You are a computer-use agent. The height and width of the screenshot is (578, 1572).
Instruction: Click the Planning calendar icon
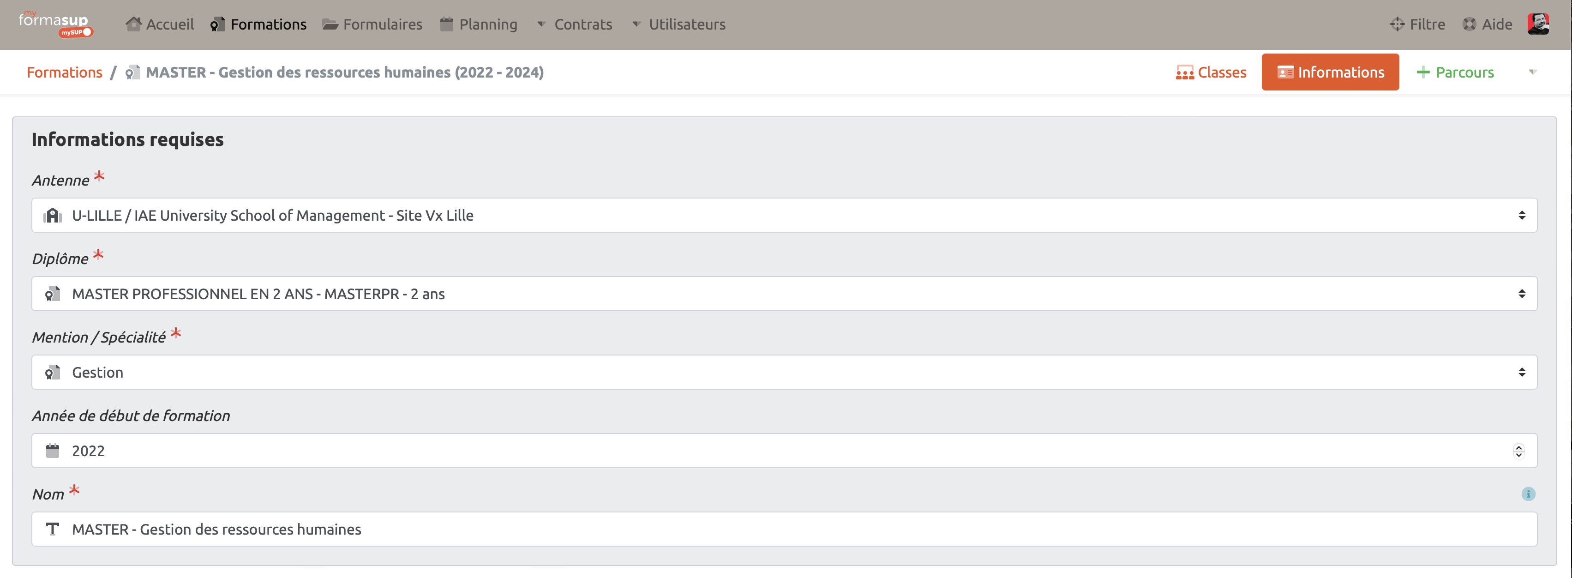[x=447, y=24]
